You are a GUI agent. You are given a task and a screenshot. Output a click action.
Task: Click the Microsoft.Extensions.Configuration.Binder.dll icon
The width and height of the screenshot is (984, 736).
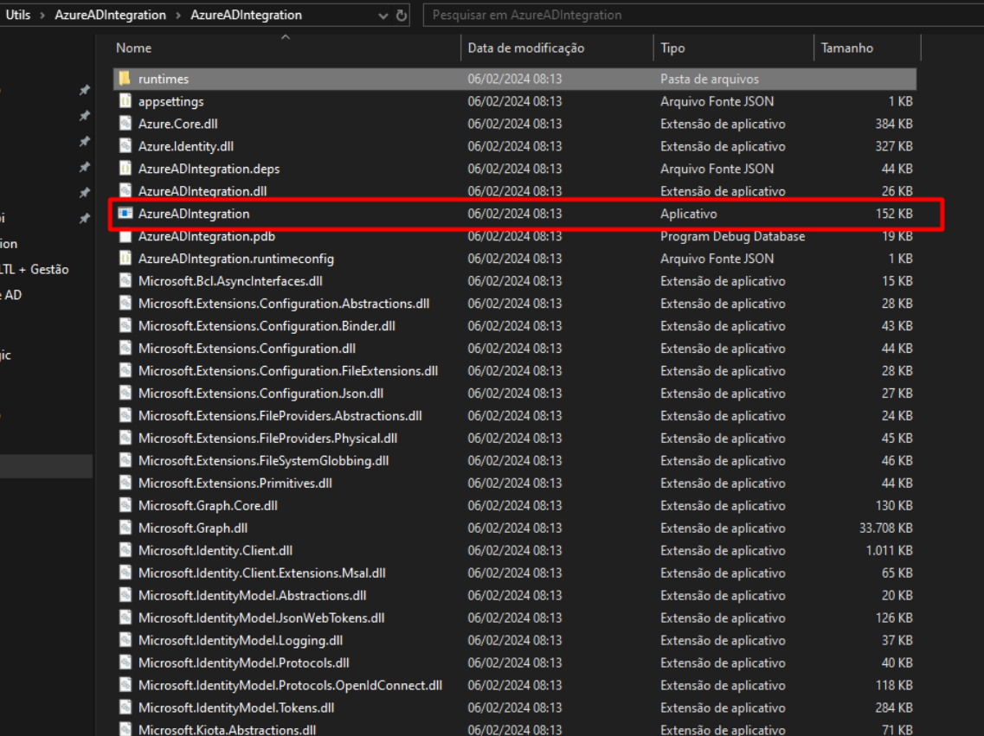(125, 326)
